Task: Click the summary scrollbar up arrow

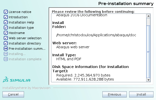Action: click(148, 16)
